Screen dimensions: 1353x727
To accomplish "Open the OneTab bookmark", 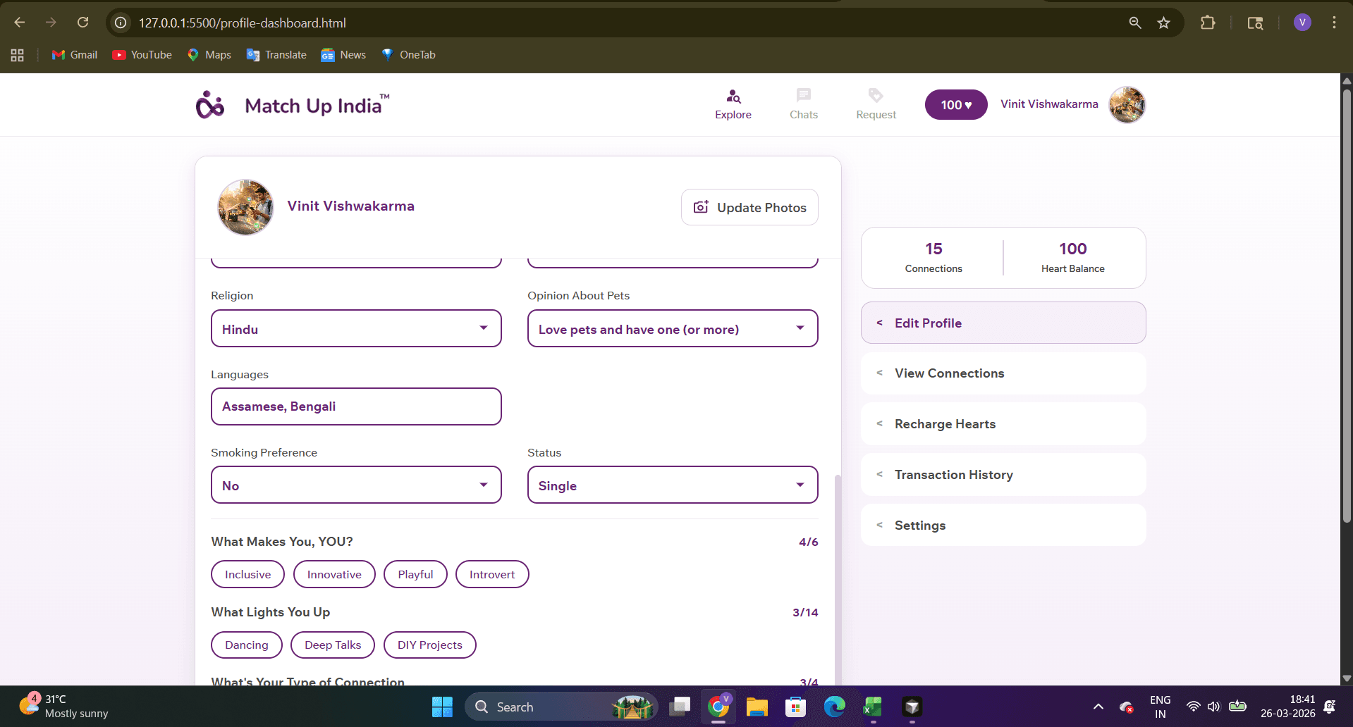I will [408, 55].
